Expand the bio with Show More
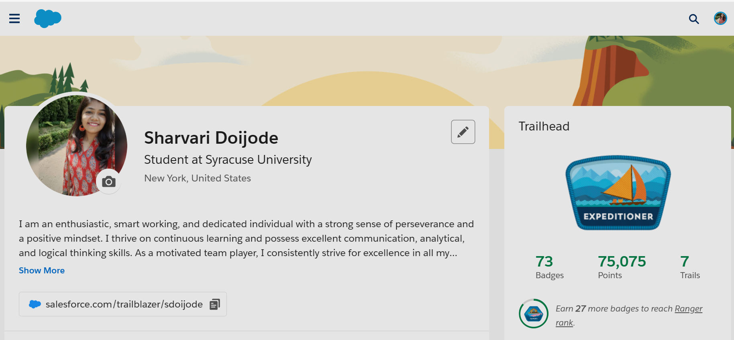Screen dimensions: 734x340 (x=42, y=271)
